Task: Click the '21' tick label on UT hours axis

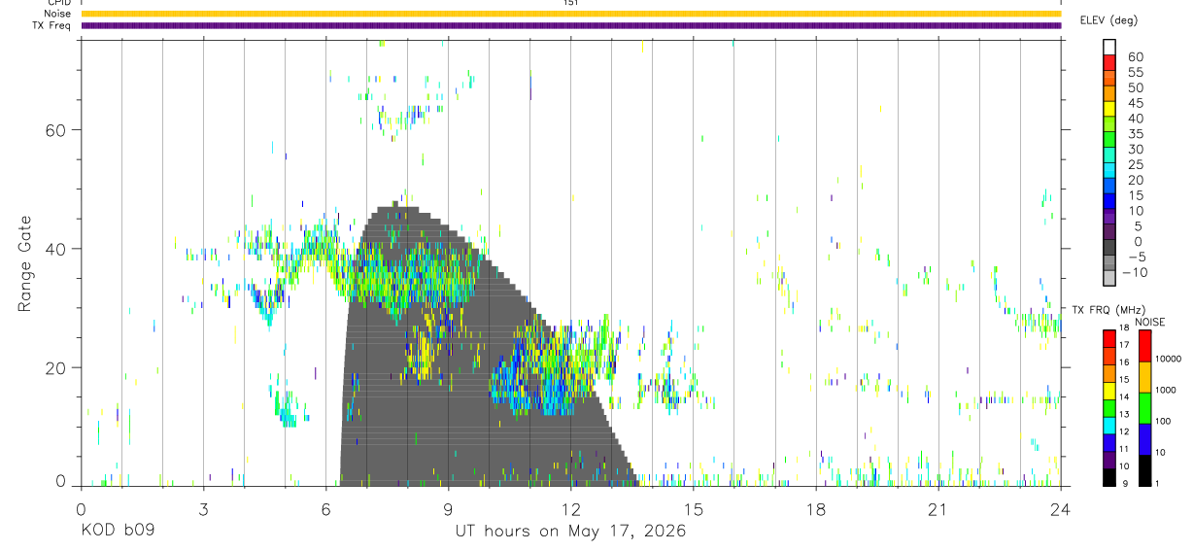Action: [937, 510]
